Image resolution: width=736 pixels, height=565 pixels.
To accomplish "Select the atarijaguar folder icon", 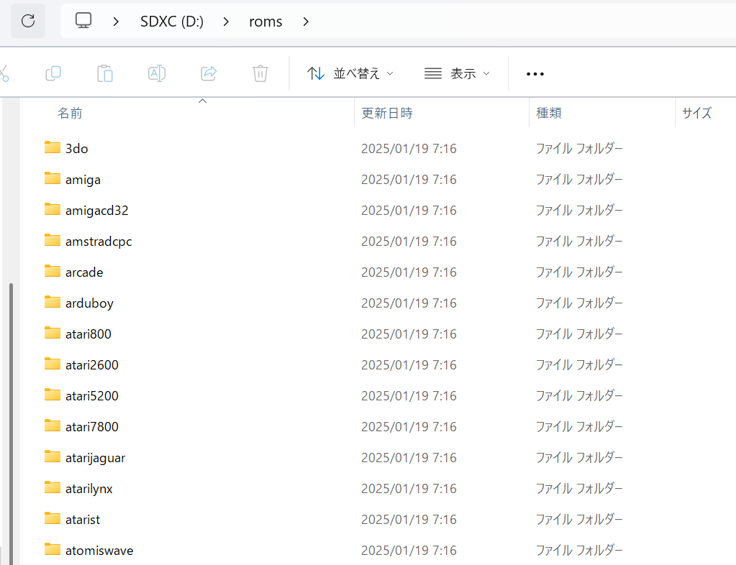I will 53,456.
